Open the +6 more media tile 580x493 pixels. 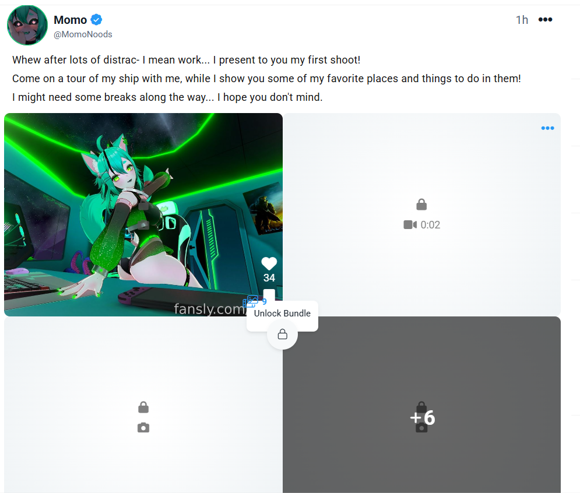click(x=421, y=404)
